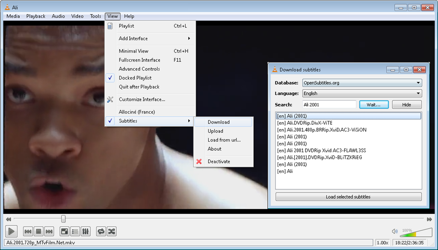The width and height of the screenshot is (438, 250).
Task: Click the seek bar position handle
Action: (x=63, y=219)
